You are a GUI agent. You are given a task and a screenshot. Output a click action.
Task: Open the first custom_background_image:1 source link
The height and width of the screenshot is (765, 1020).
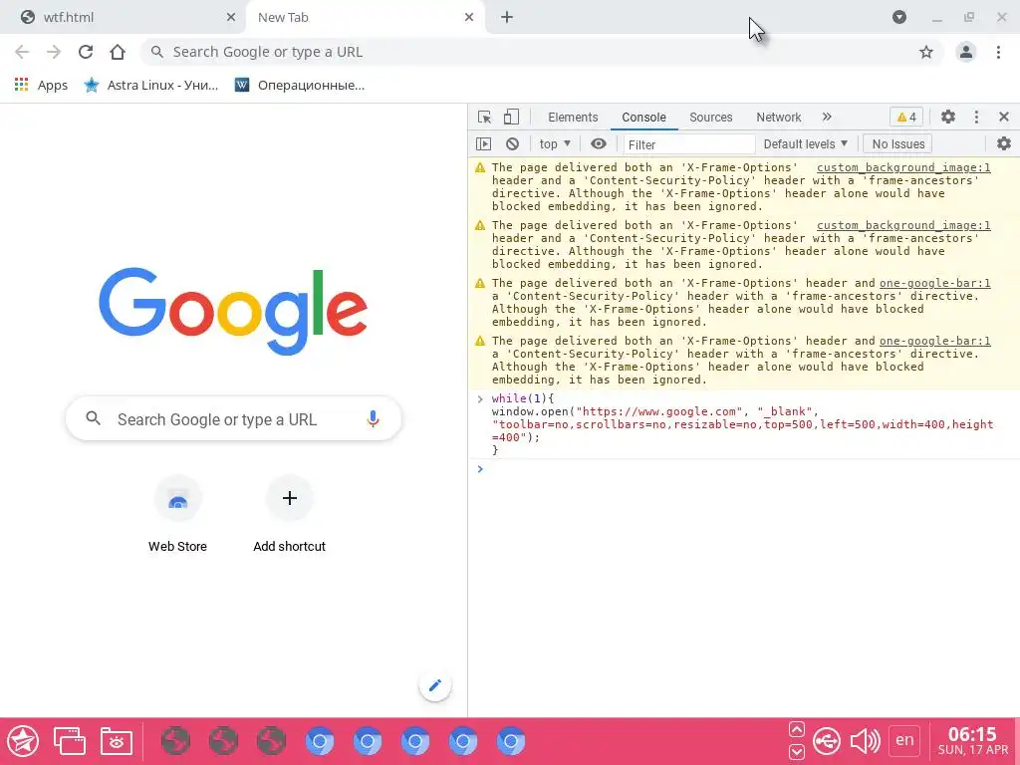(903, 167)
